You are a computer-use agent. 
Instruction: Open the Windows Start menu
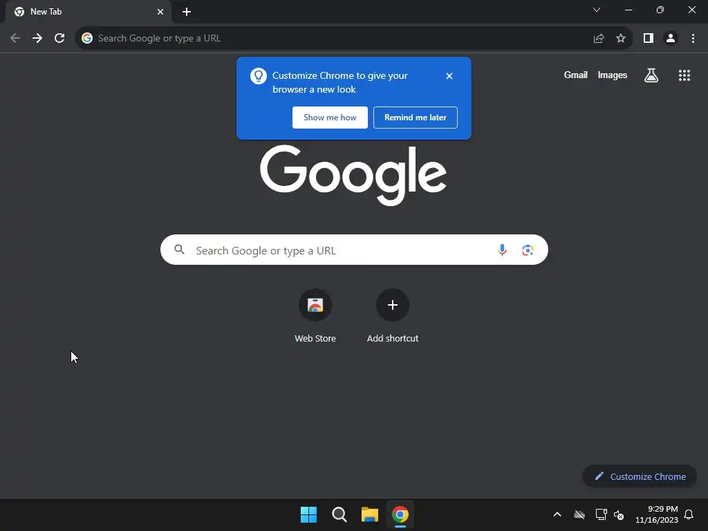pyautogui.click(x=309, y=514)
